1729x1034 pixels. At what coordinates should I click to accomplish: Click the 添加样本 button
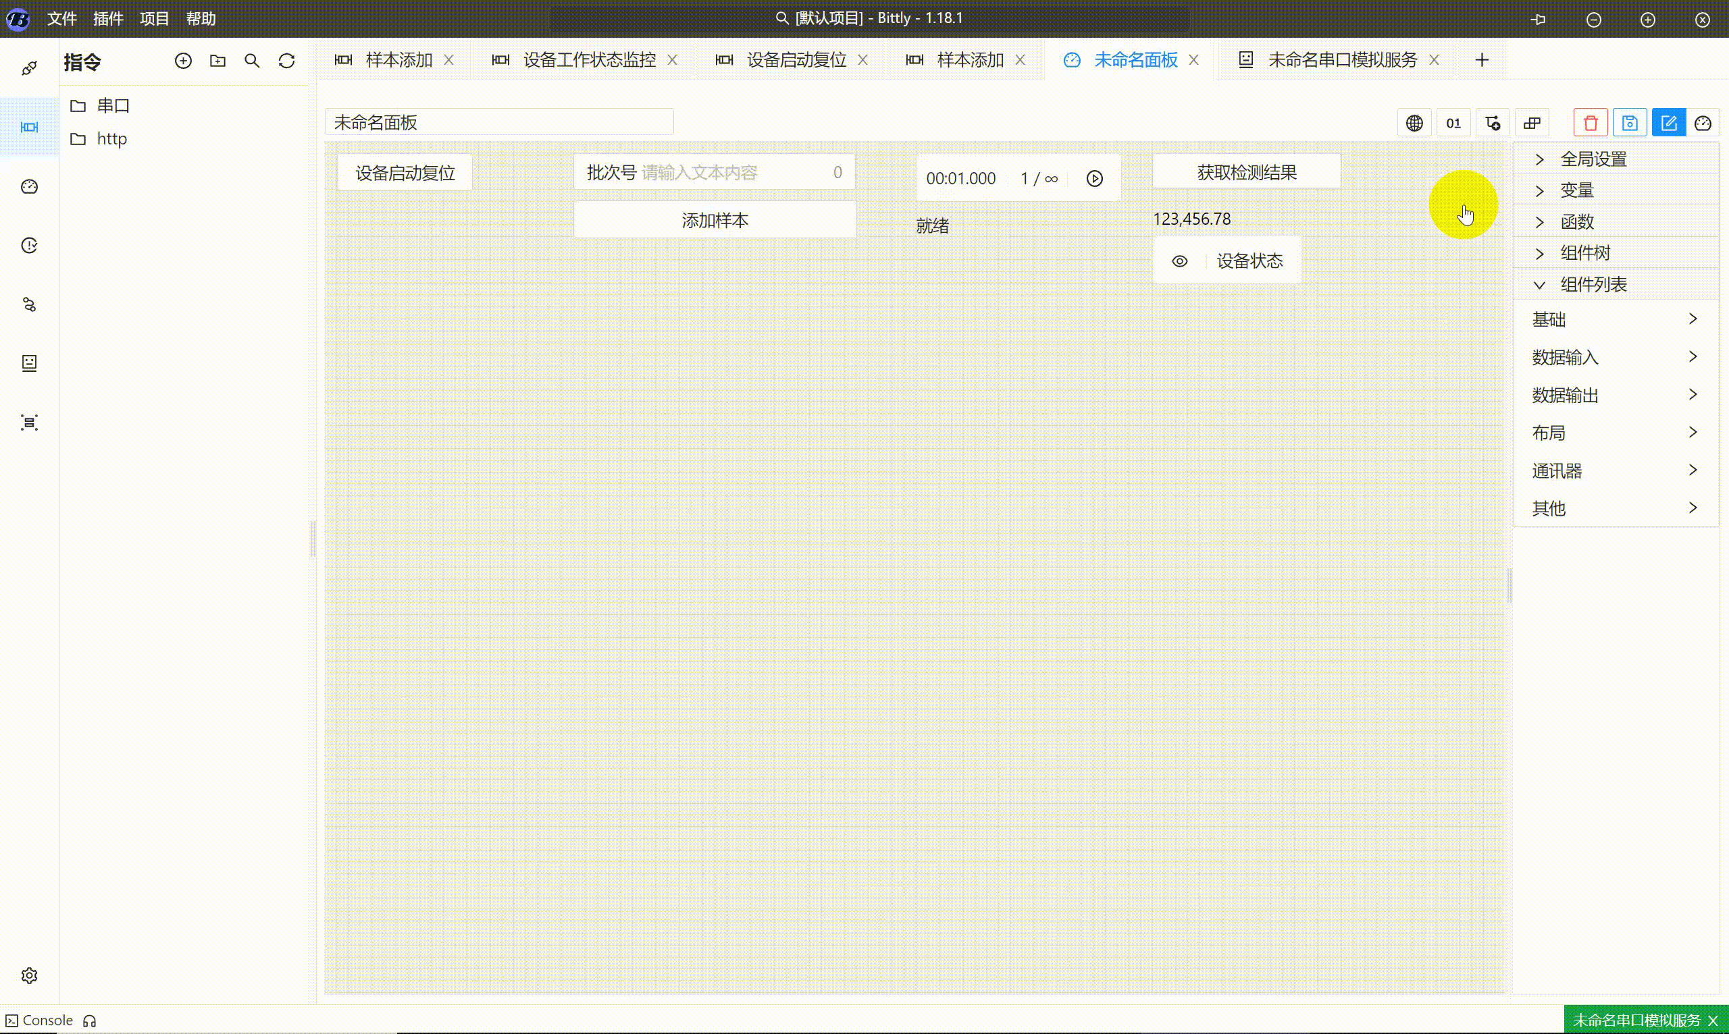pyautogui.click(x=715, y=219)
